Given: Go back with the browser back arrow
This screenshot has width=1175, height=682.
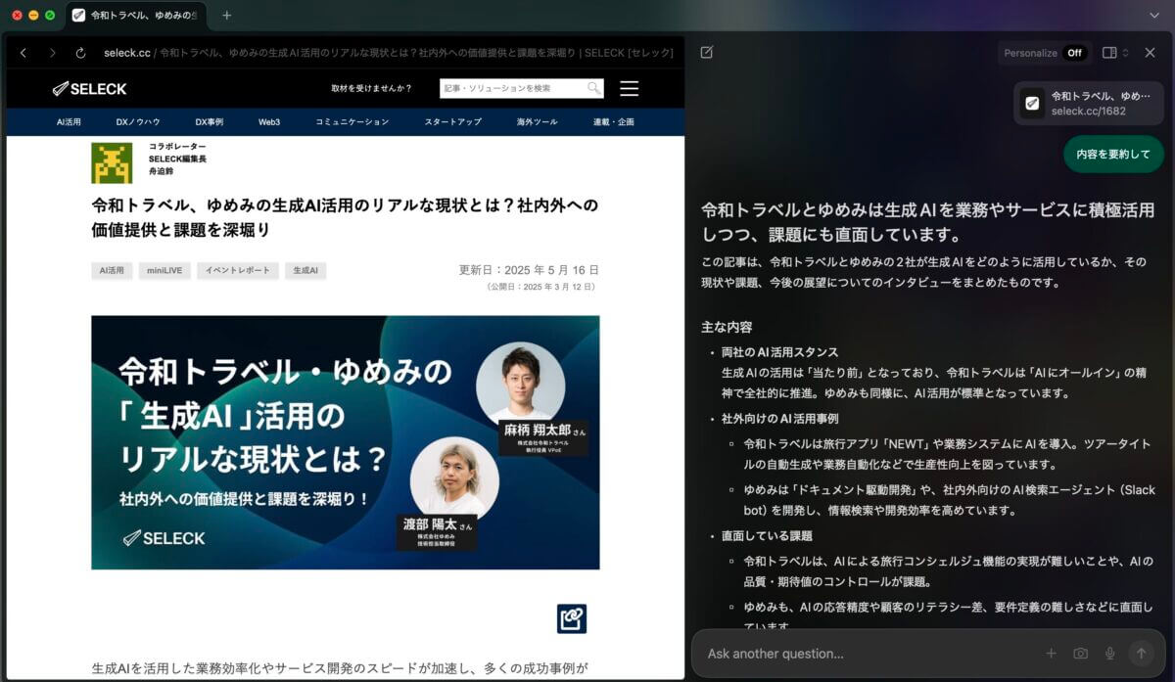Looking at the screenshot, I should [23, 53].
